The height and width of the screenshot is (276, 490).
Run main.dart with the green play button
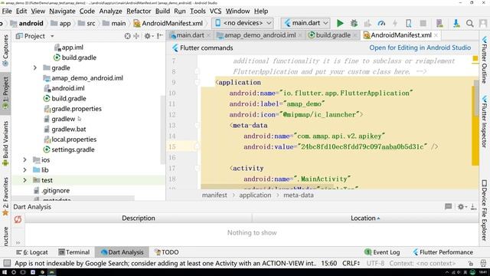(340, 23)
